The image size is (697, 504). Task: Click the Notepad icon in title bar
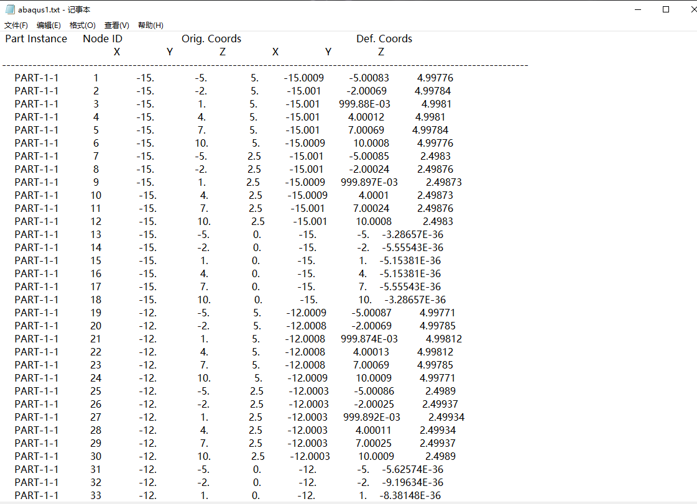[x=10, y=9]
